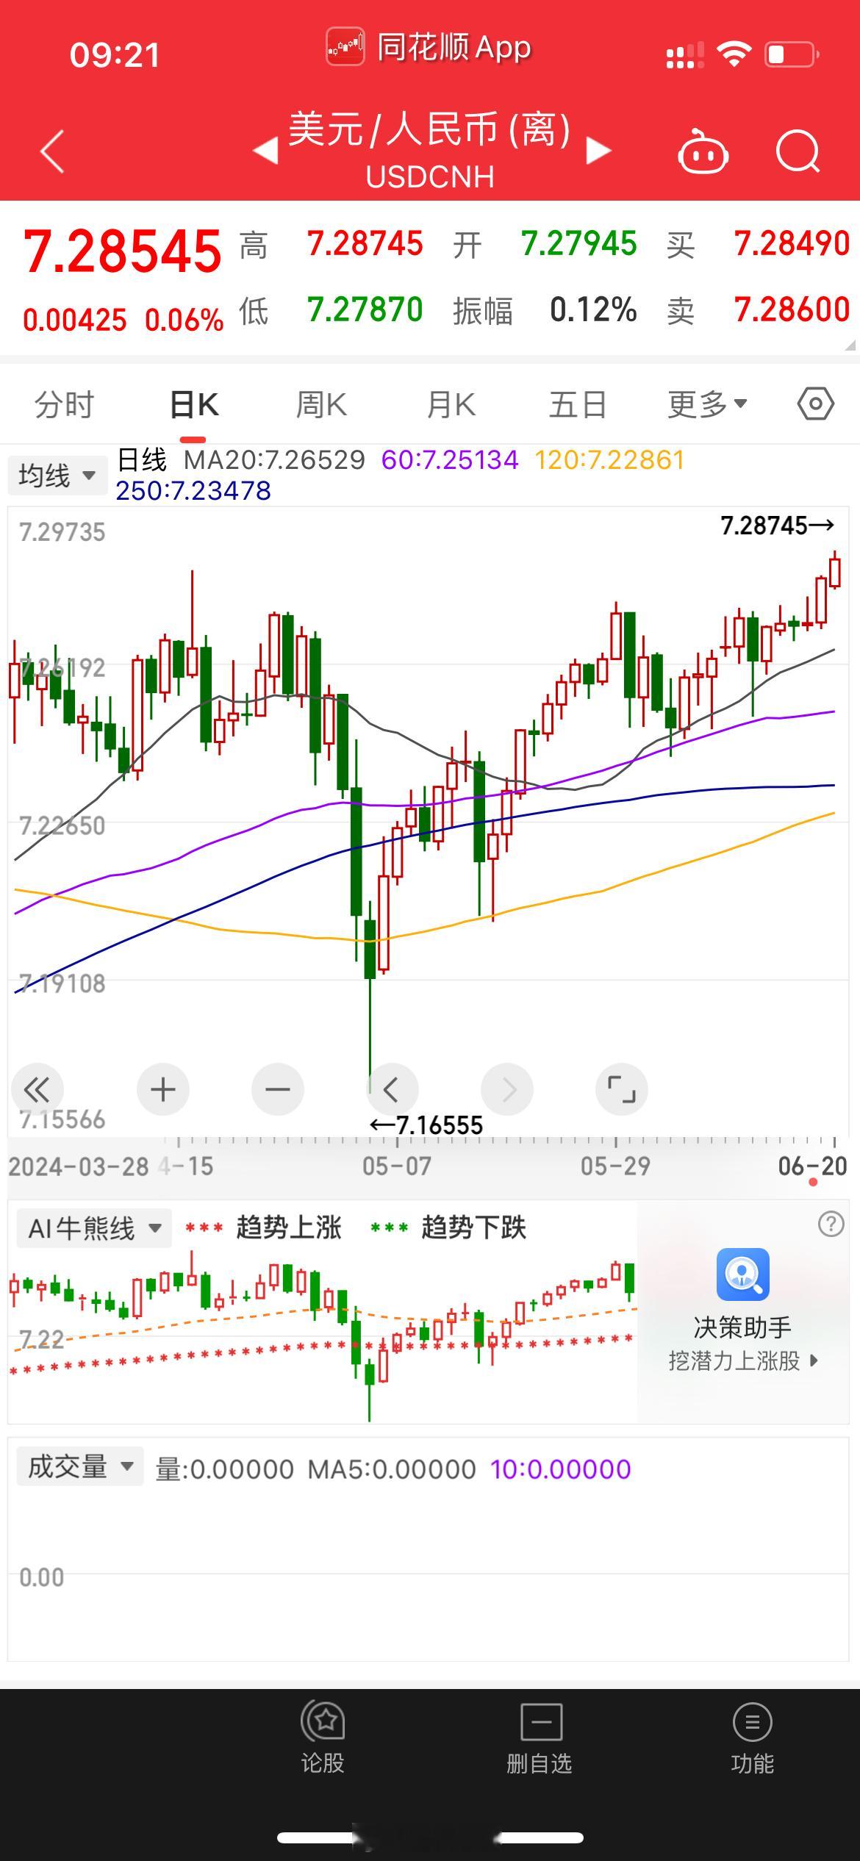Viewport: 860px width, 1861px height.
Task: Tap 删自选 to remove from watchlist
Action: click(x=540, y=1738)
